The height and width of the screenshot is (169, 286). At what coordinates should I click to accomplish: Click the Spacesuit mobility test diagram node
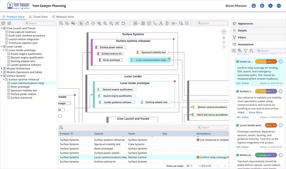(x=153, y=52)
